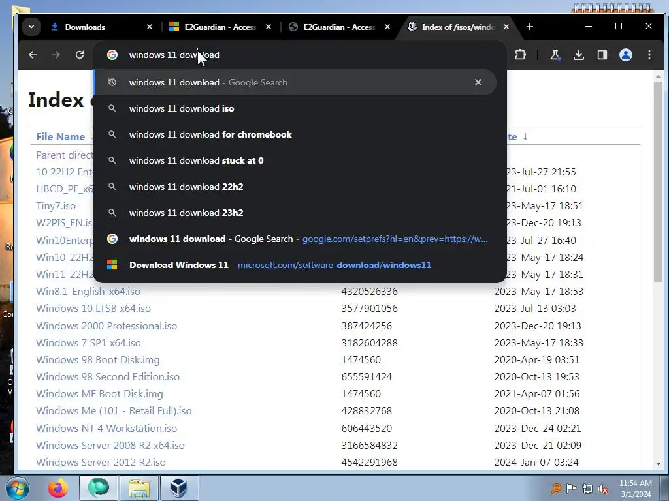The image size is (669, 501).
Task: Launch Firefox from the taskbar
Action: pos(57,488)
